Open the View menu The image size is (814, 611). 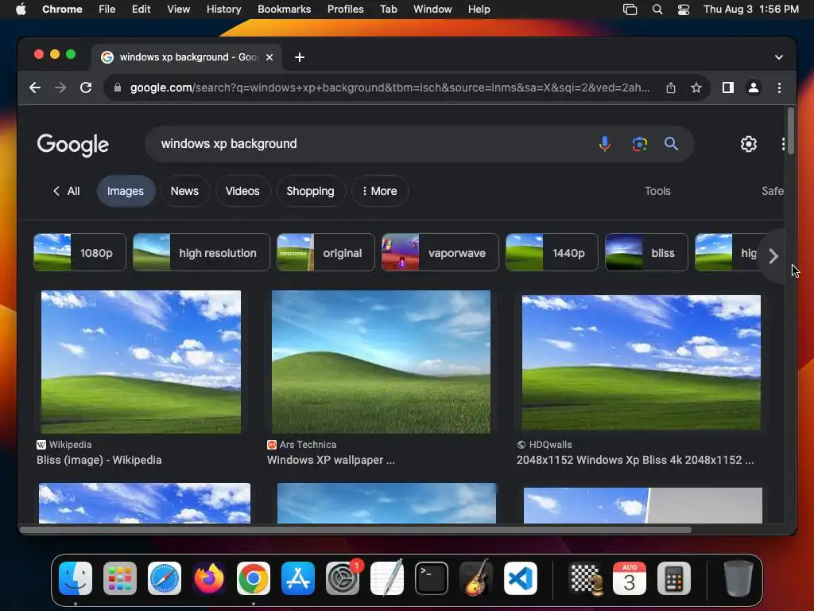pyautogui.click(x=178, y=10)
